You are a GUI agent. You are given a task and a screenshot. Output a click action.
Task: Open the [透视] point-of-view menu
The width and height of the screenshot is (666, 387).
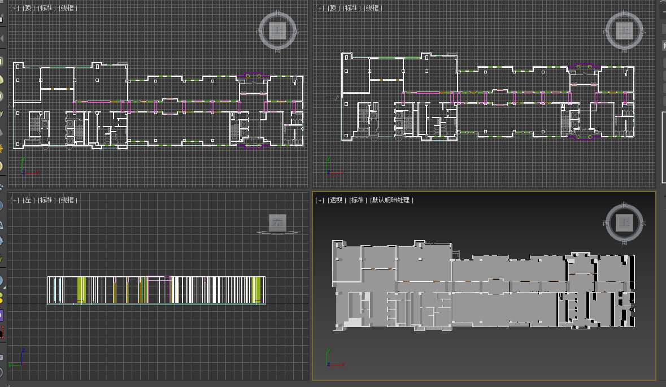pos(337,200)
